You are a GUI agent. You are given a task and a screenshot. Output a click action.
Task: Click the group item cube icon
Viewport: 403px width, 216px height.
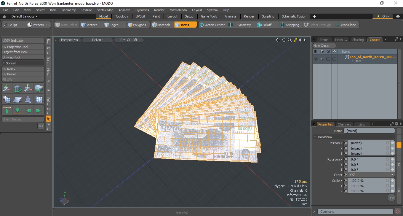tap(347, 57)
